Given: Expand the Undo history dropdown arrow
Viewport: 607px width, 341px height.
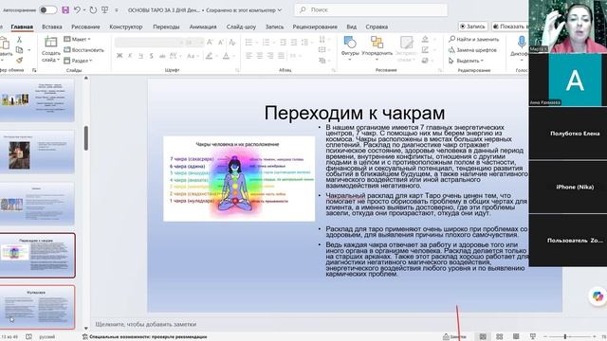Looking at the screenshot, I should tap(83, 10).
